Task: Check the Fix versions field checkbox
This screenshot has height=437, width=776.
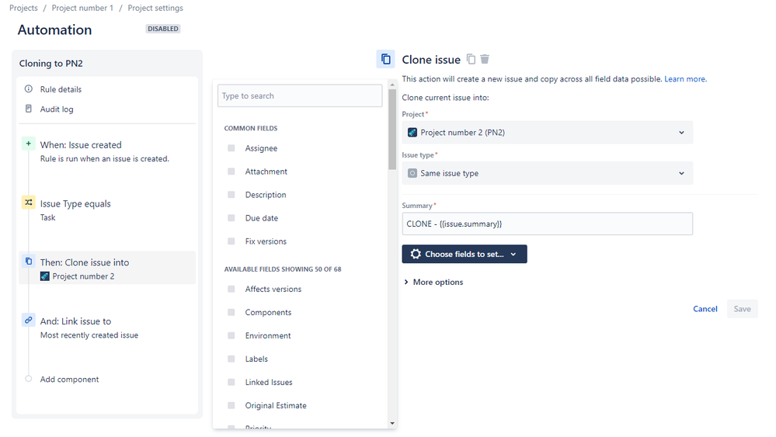Action: pyautogui.click(x=231, y=241)
